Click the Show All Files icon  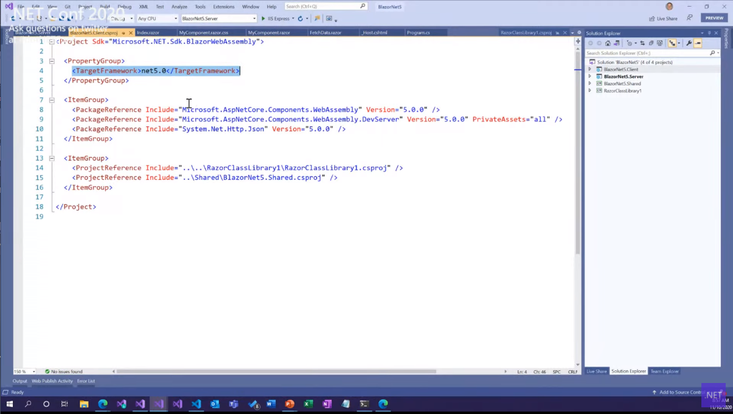[659, 43]
